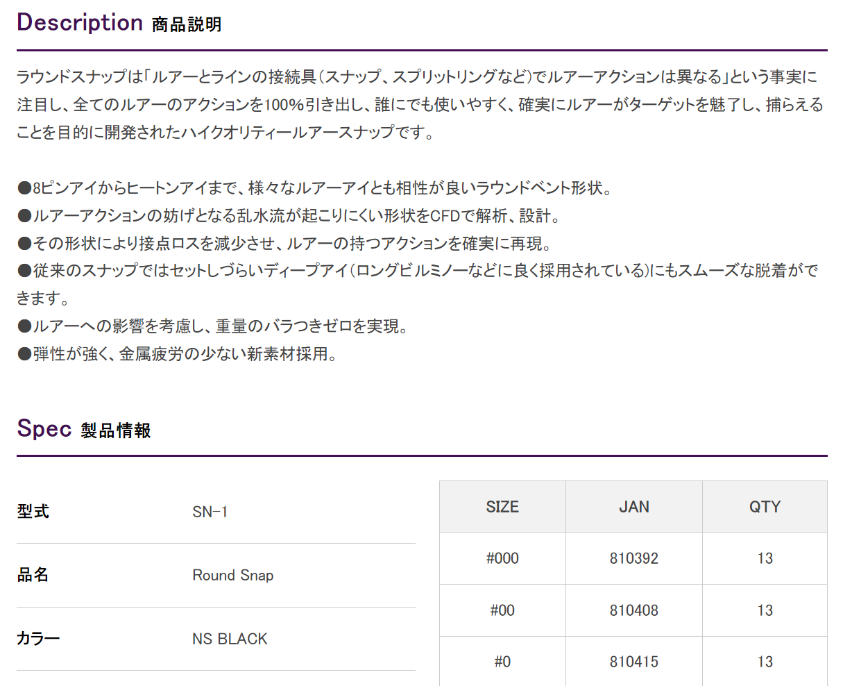Select the #0 size cell
The image size is (852, 686).
click(502, 662)
